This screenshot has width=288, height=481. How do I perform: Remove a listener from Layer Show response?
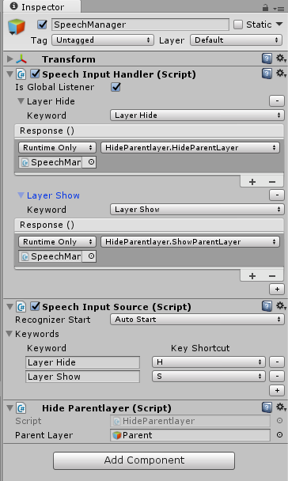[x=272, y=276]
